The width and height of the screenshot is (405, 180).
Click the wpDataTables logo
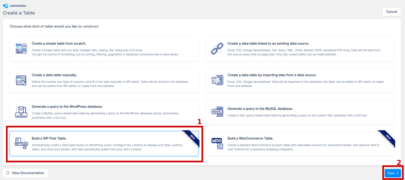pos(6,6)
